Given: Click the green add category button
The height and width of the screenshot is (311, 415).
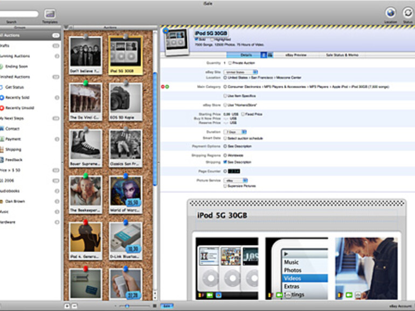Looking at the screenshot, I should click(x=167, y=87).
